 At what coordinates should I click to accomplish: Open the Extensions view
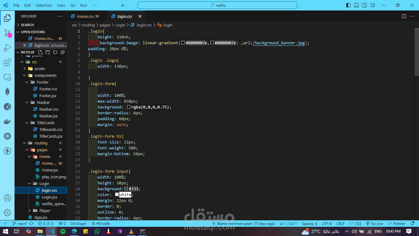(x=7, y=63)
